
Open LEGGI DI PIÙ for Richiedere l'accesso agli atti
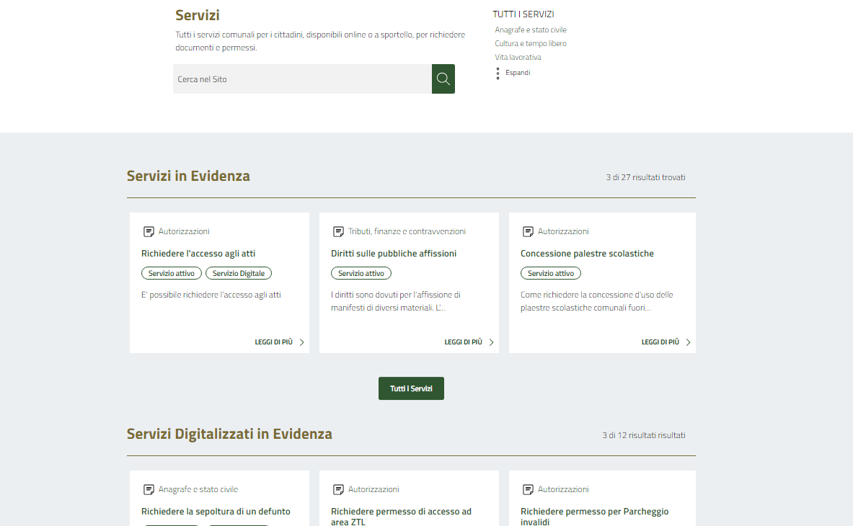click(274, 342)
